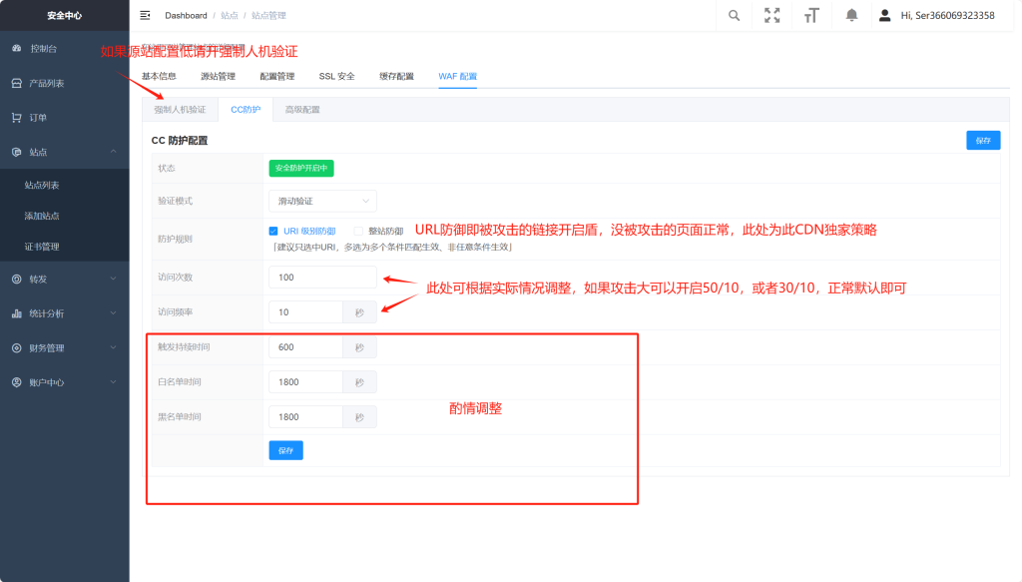This screenshot has width=1022, height=582.
Task: Toggle fullscreen with the expand icon
Action: pyautogui.click(x=771, y=15)
